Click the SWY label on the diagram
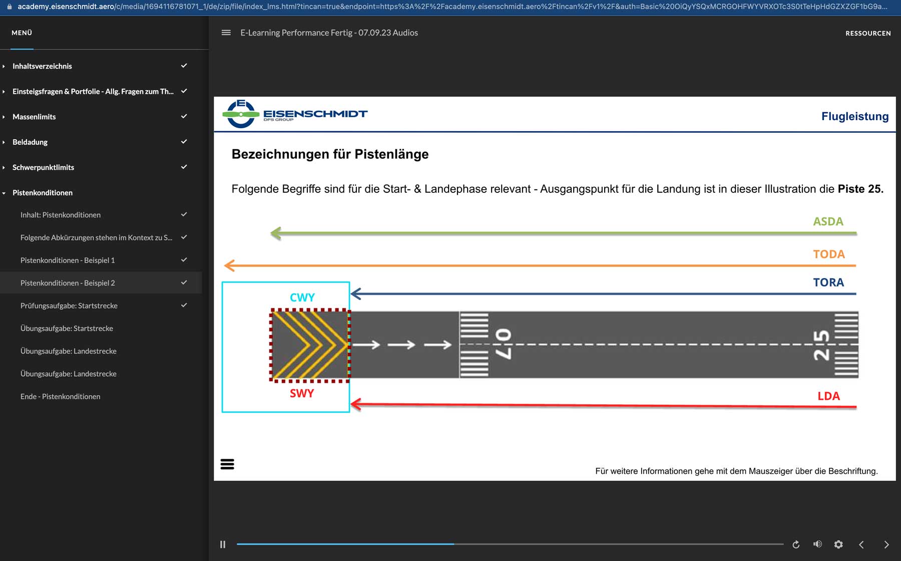The image size is (901, 561). click(302, 394)
